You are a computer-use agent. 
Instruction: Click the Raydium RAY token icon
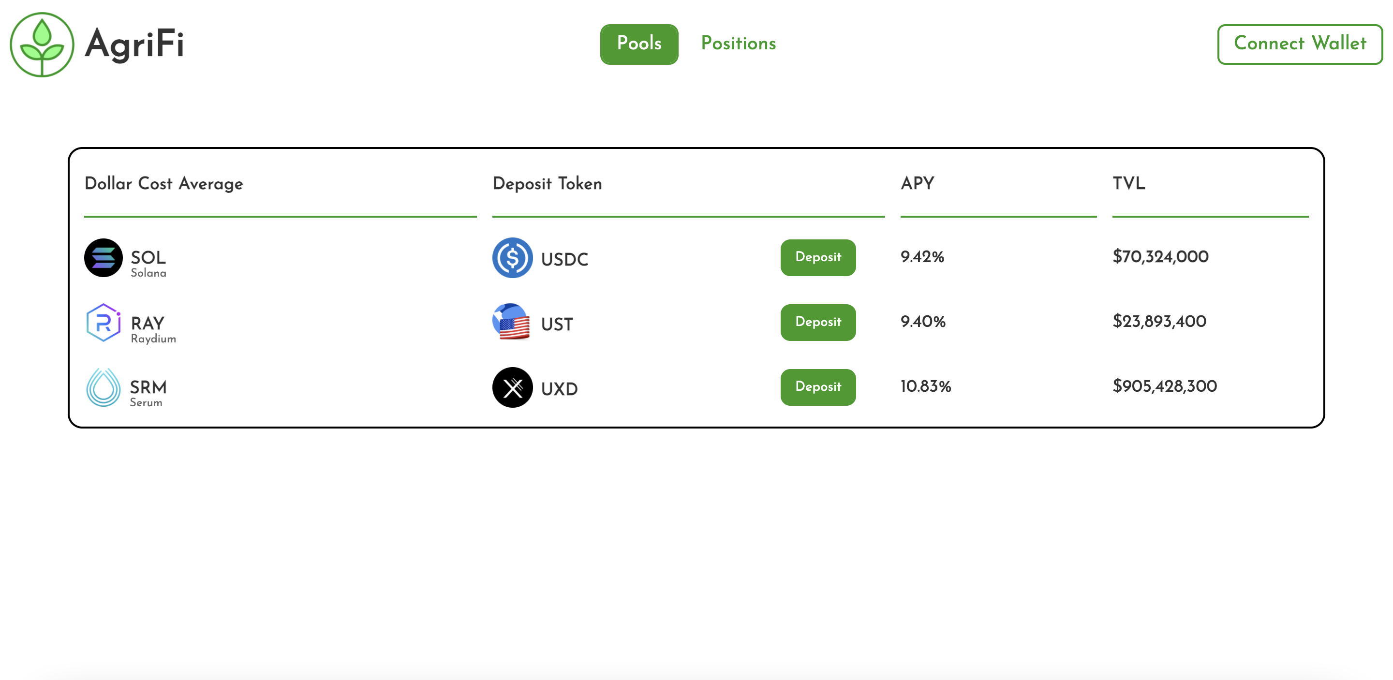[104, 323]
